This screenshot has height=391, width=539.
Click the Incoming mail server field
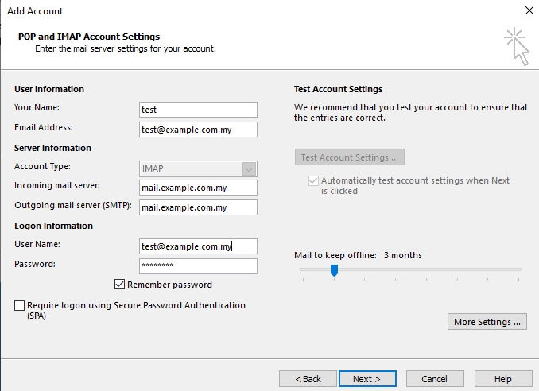point(198,188)
